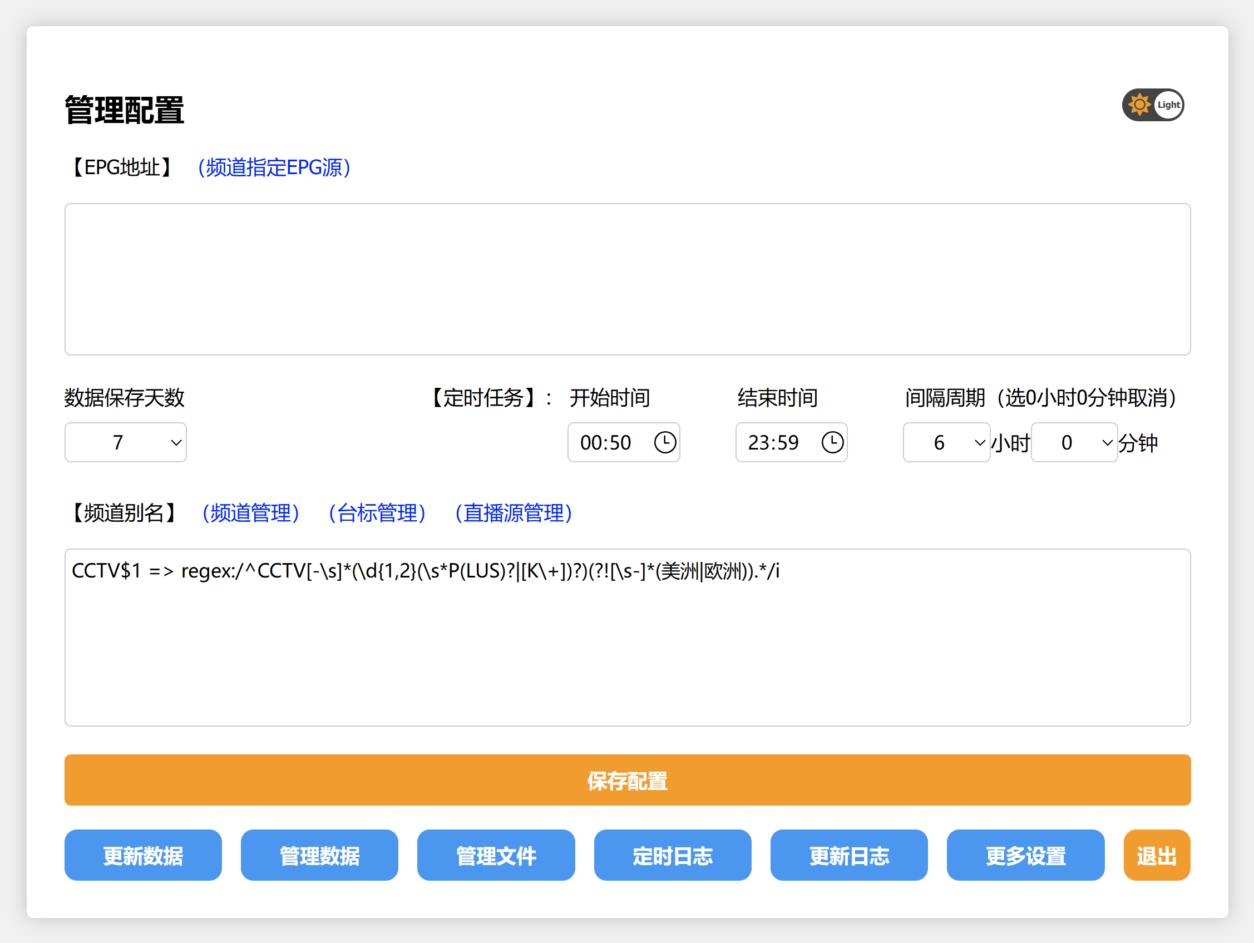Image resolution: width=1254 pixels, height=943 pixels.
Task: Expand the interval hours dropdown
Action: [x=946, y=442]
